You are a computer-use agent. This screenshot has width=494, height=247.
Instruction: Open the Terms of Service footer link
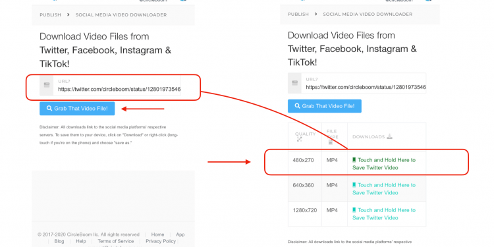[116, 241]
